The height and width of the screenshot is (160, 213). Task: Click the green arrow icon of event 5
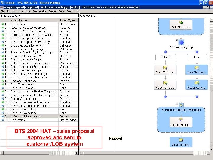pyautogui.click(x=2, y=38)
